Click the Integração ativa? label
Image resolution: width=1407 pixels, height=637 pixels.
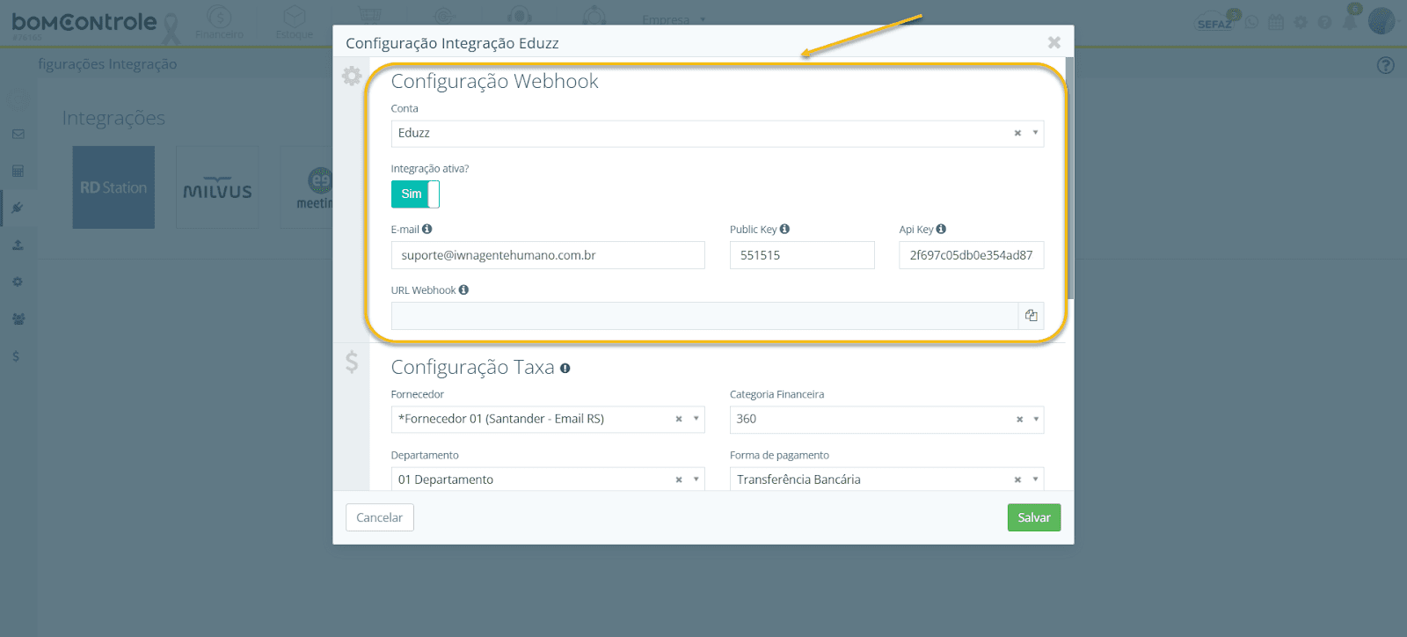(x=430, y=169)
